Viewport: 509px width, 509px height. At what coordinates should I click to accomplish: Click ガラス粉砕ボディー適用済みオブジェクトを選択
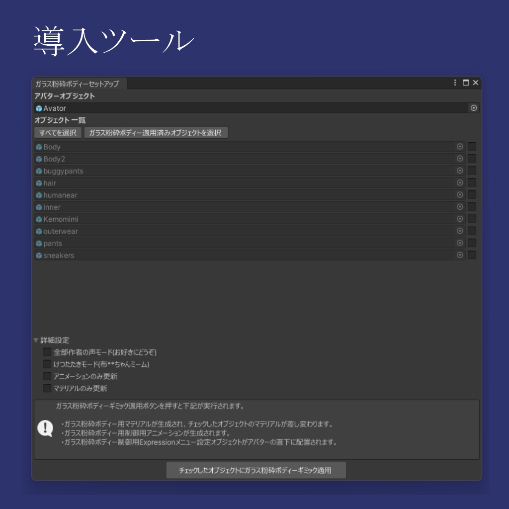[157, 133]
